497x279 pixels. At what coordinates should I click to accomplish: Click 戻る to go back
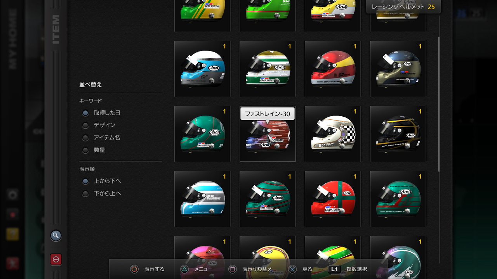click(307, 269)
